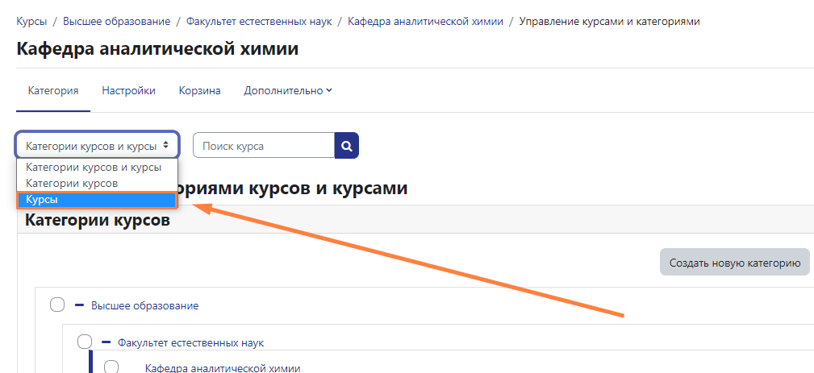The width and height of the screenshot is (814, 373).
Task: Switch to the Настройки tab
Action: (128, 91)
